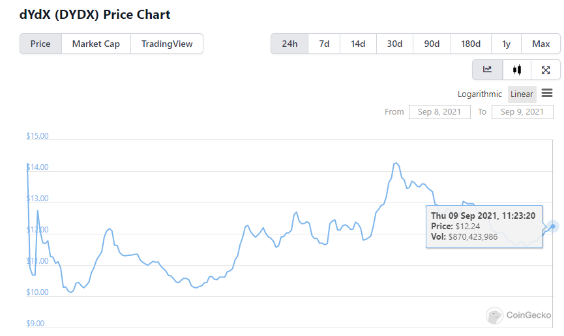Open the To date field

coord(522,111)
